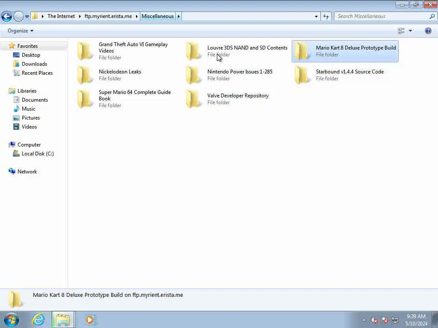Screen dimensions: 438x328
Task: Click the Network globe icon
Action: [12, 171]
